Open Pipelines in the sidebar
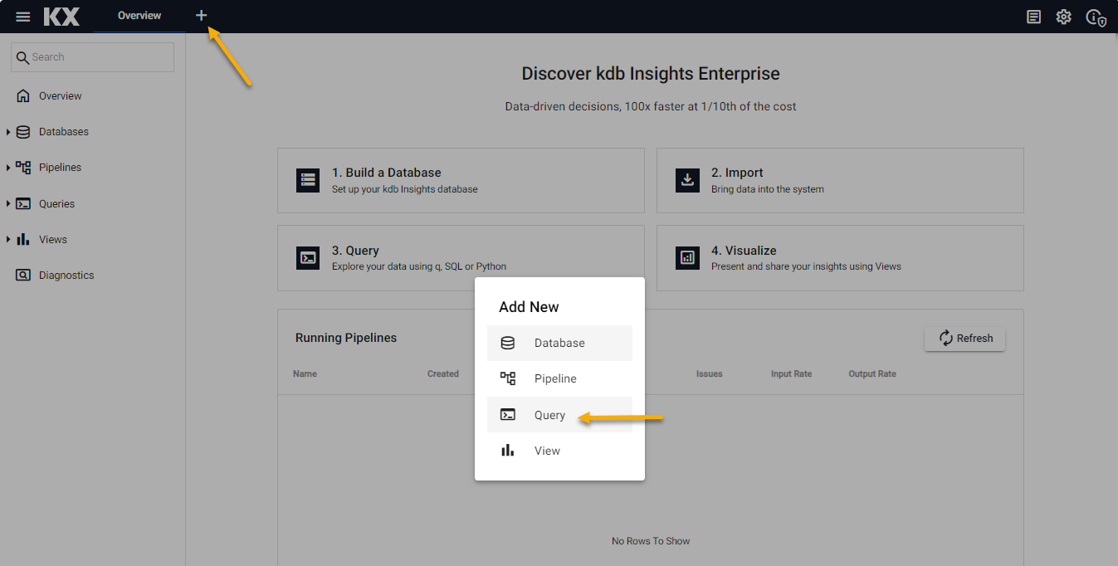 click(x=60, y=168)
